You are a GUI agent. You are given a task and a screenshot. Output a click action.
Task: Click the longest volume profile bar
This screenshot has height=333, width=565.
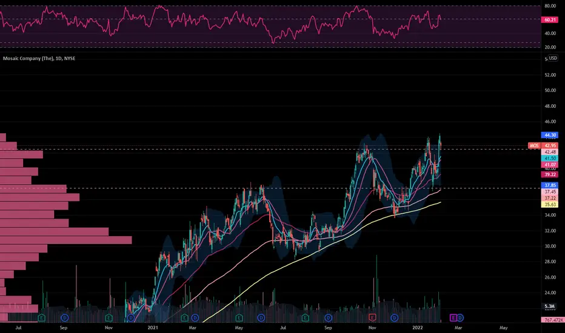tap(65, 240)
